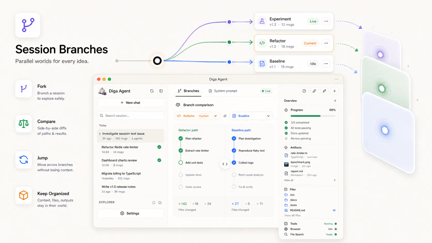Click the Progress bar in Overview
The width and height of the screenshot is (432, 243).
click(313, 116)
